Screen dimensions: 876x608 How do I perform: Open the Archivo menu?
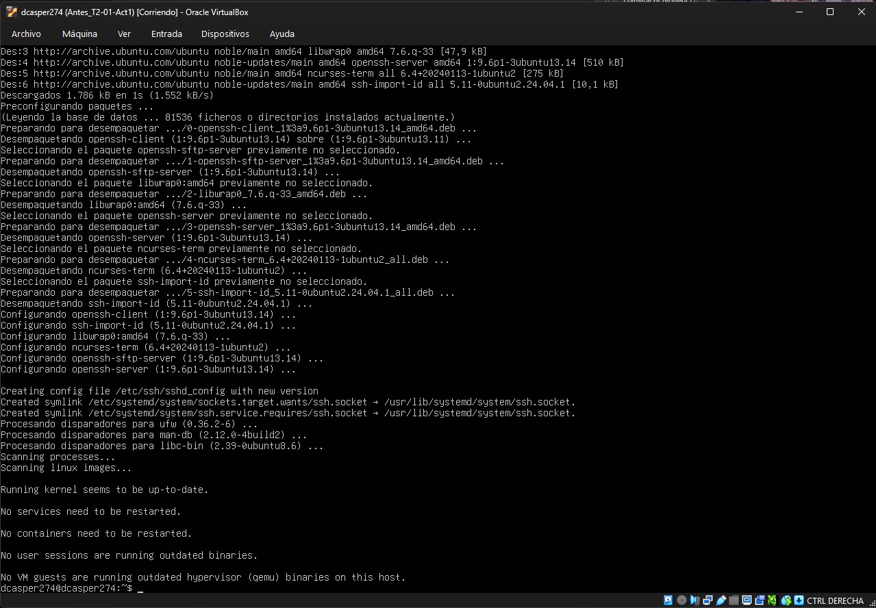26,34
